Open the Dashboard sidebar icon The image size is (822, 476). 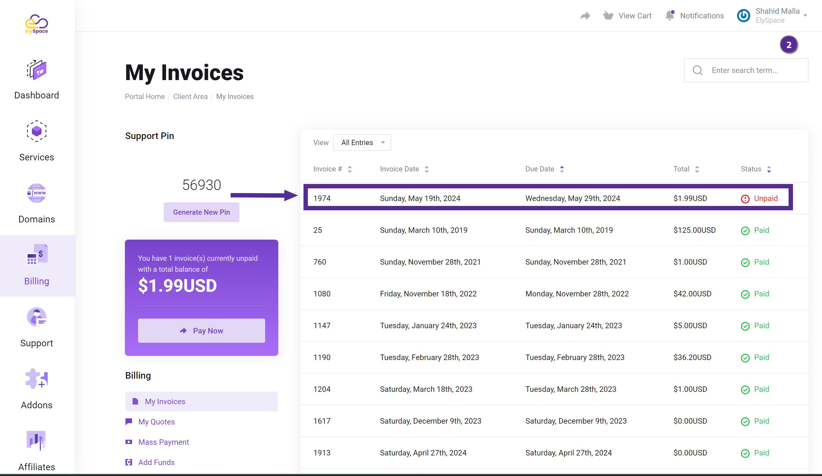coord(36,70)
